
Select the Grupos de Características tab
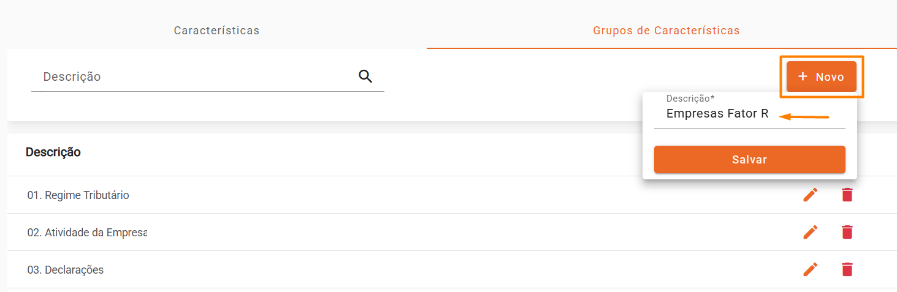666,31
